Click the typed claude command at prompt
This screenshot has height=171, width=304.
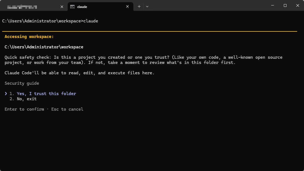tap(90, 21)
